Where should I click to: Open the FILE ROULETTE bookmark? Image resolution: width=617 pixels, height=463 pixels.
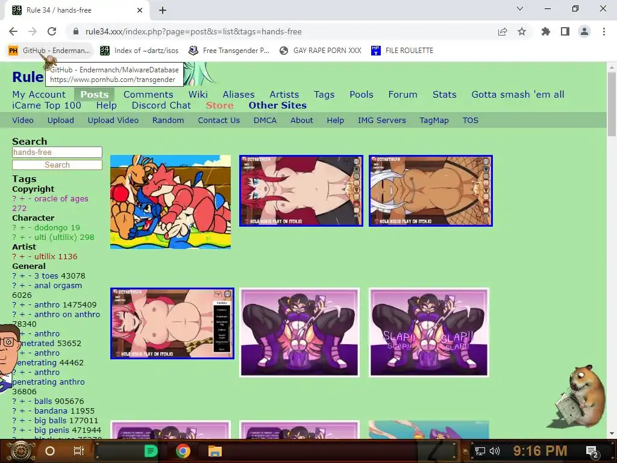tap(402, 51)
